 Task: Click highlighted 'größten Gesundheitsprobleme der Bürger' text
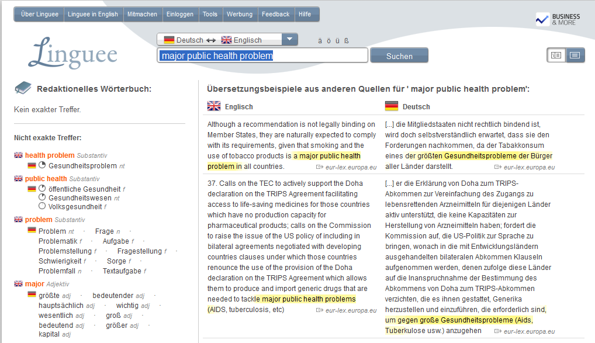point(485,155)
